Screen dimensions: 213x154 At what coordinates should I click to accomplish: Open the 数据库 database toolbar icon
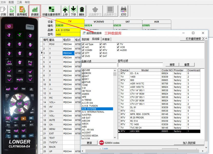35,11
